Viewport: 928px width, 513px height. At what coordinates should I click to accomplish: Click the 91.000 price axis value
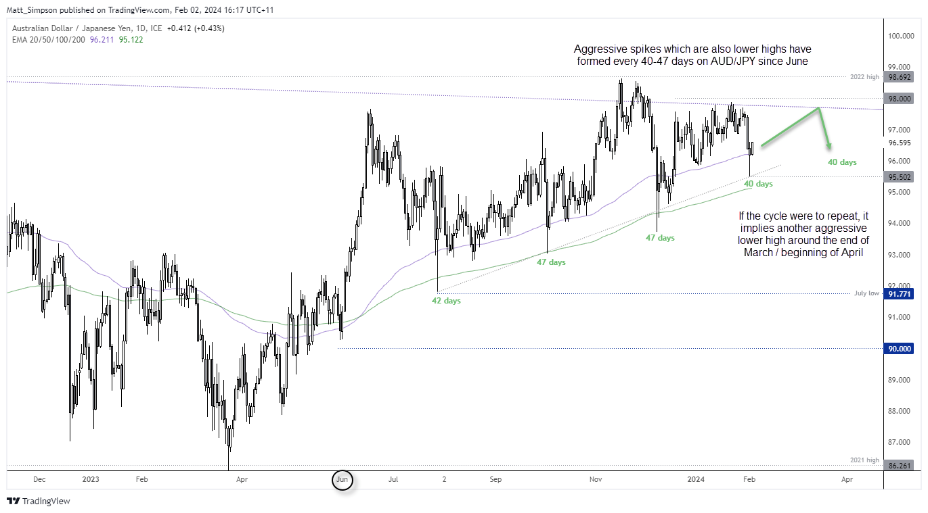(x=900, y=317)
